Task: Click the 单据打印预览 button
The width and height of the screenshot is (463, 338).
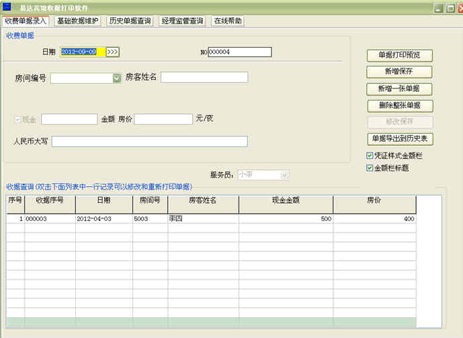Action: point(399,55)
